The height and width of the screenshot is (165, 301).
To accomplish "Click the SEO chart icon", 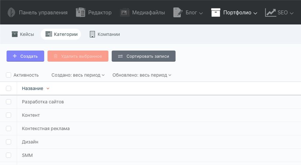I will [x=270, y=13].
